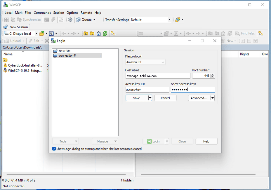Expand the Queue dropdown arrow
The image size is (271, 190).
[94, 20]
